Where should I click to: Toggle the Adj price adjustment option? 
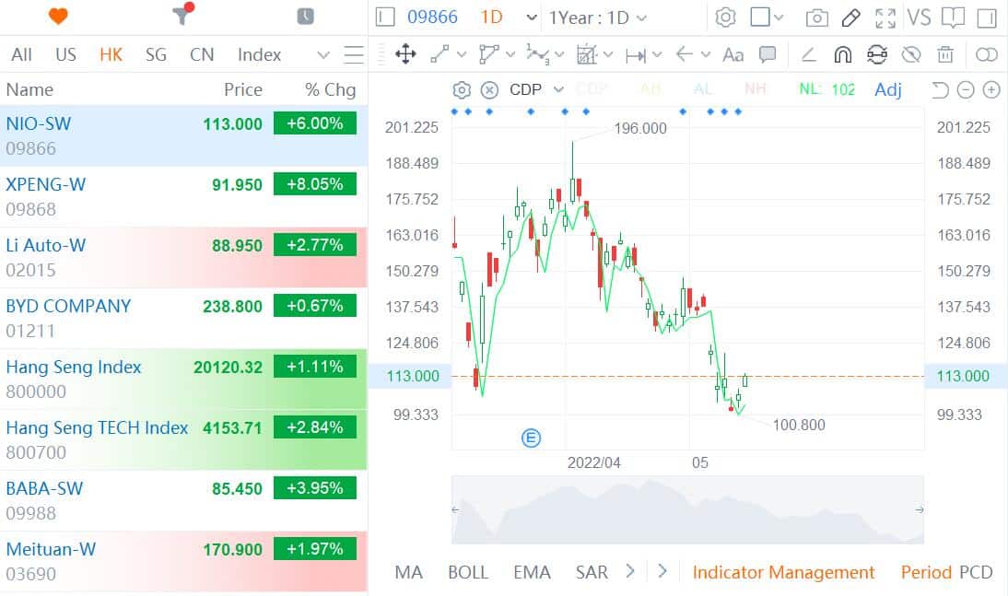point(887,89)
